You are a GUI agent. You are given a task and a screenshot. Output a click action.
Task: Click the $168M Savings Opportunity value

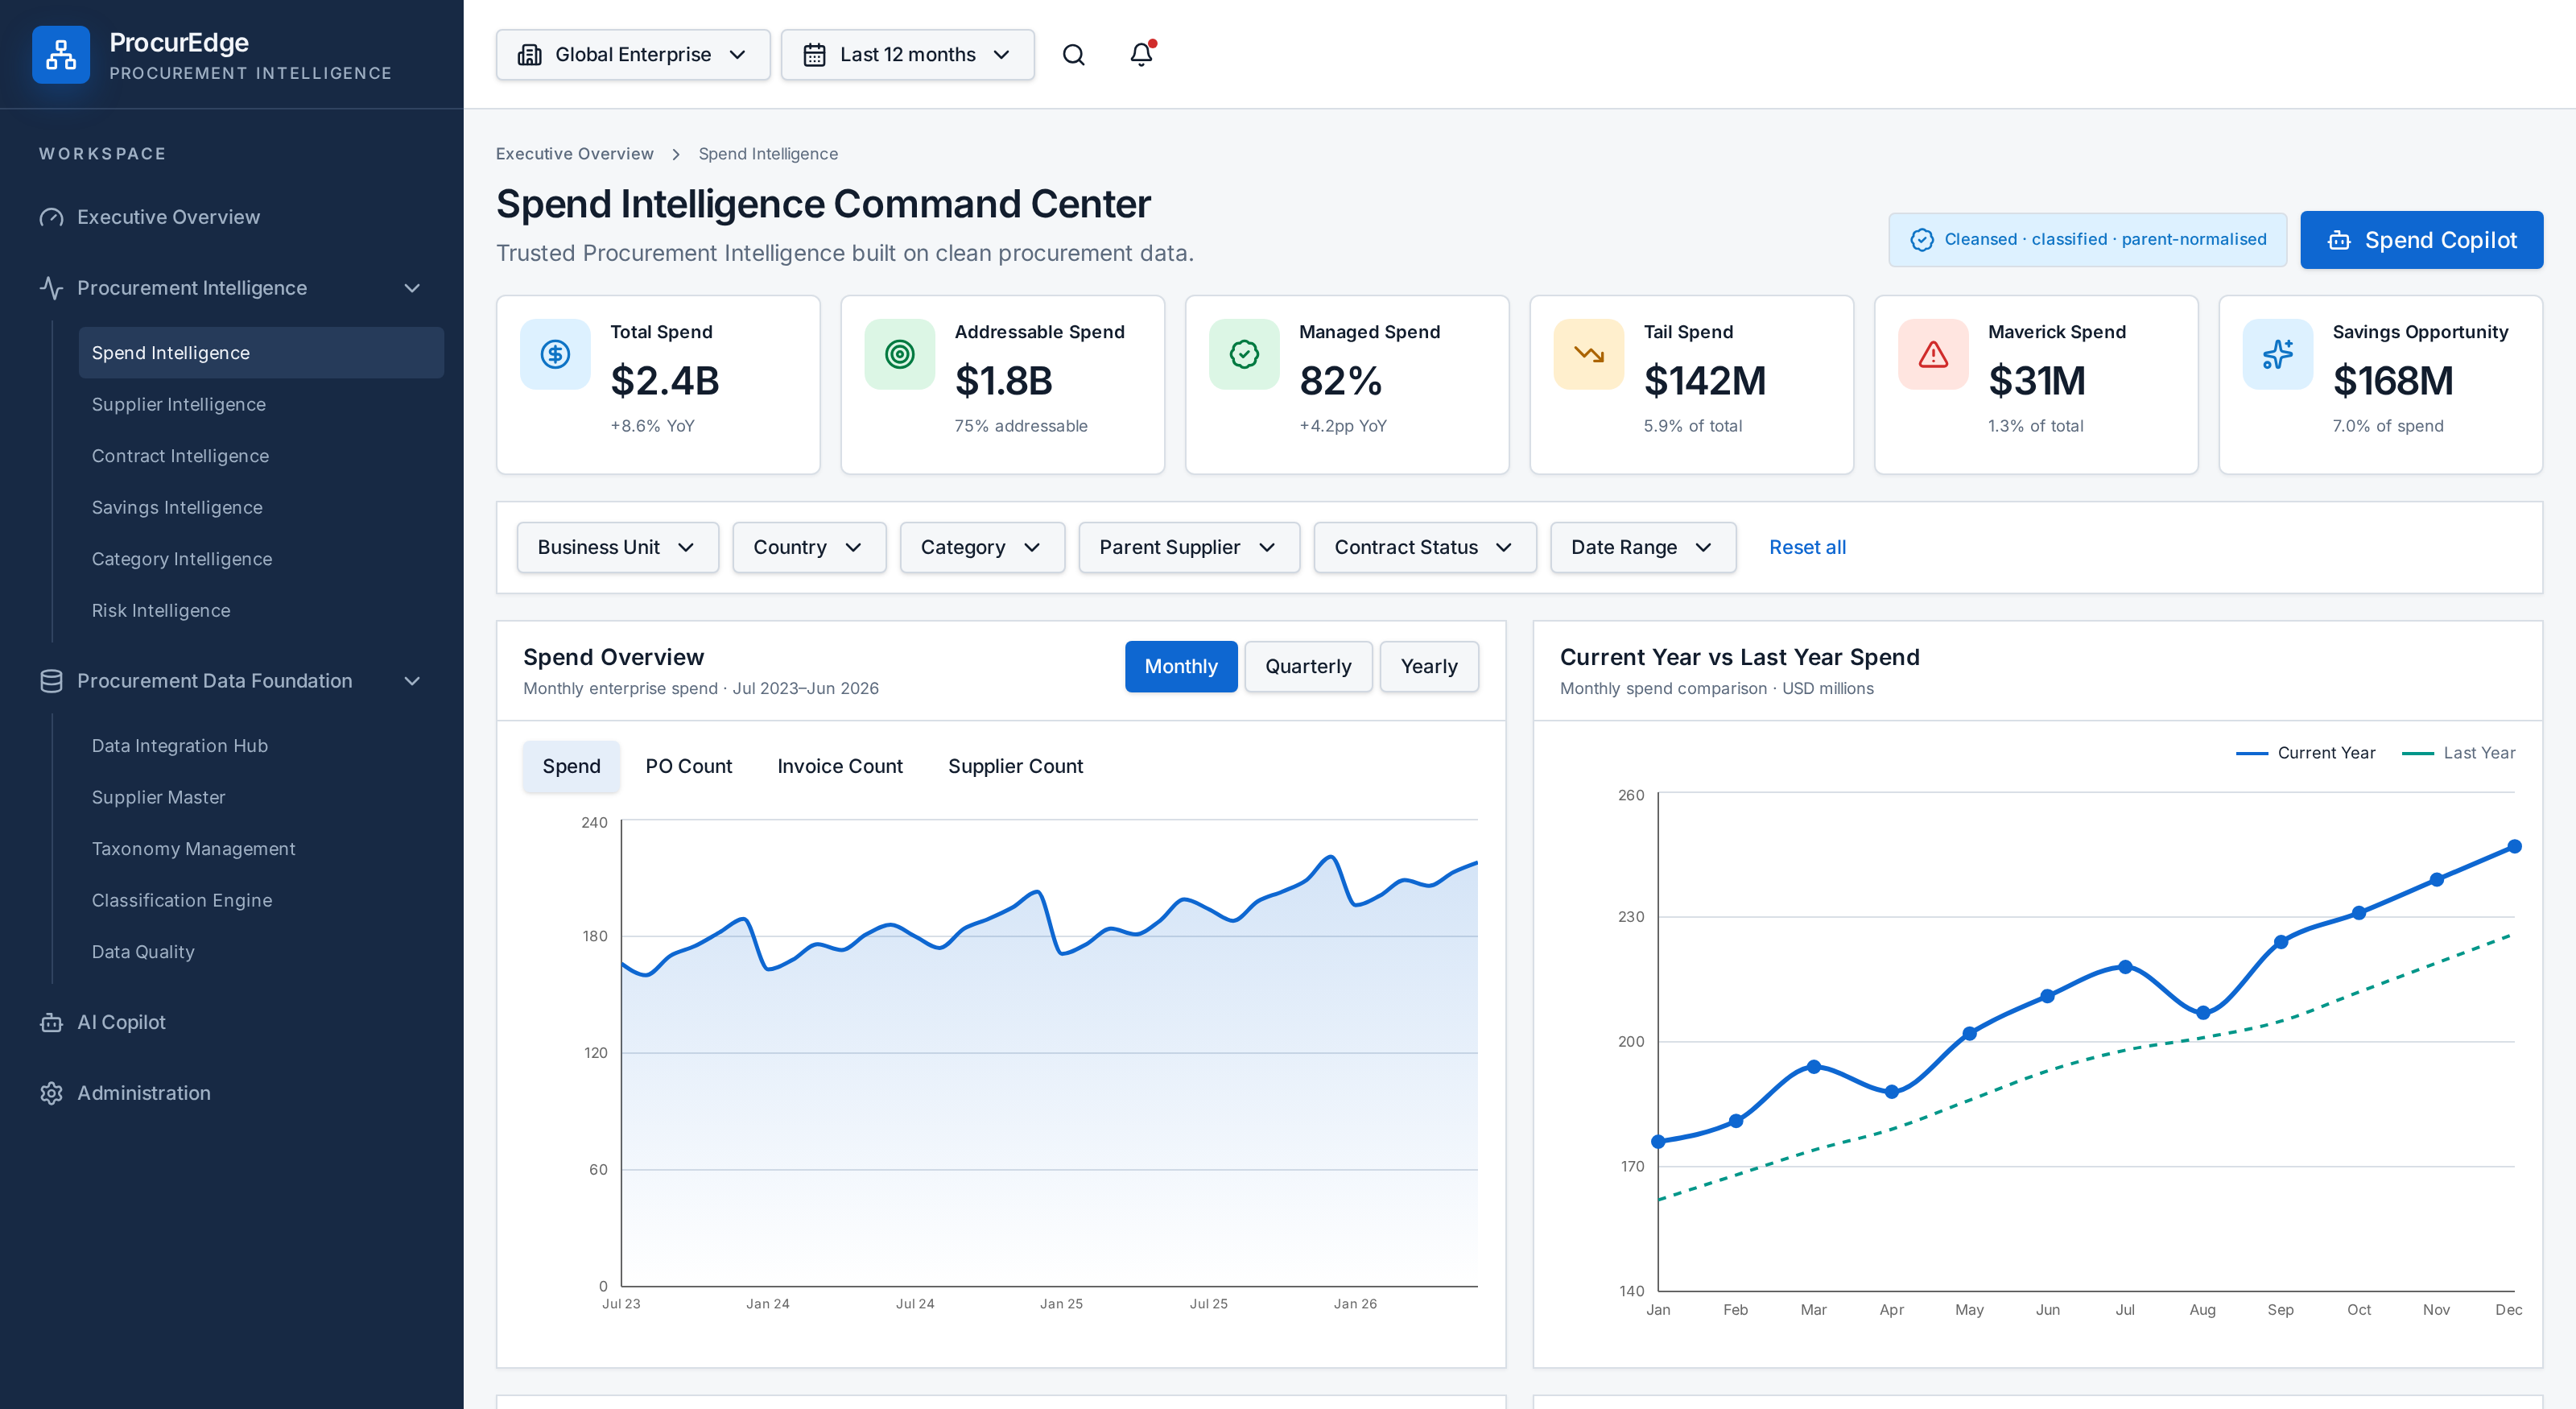2393,381
